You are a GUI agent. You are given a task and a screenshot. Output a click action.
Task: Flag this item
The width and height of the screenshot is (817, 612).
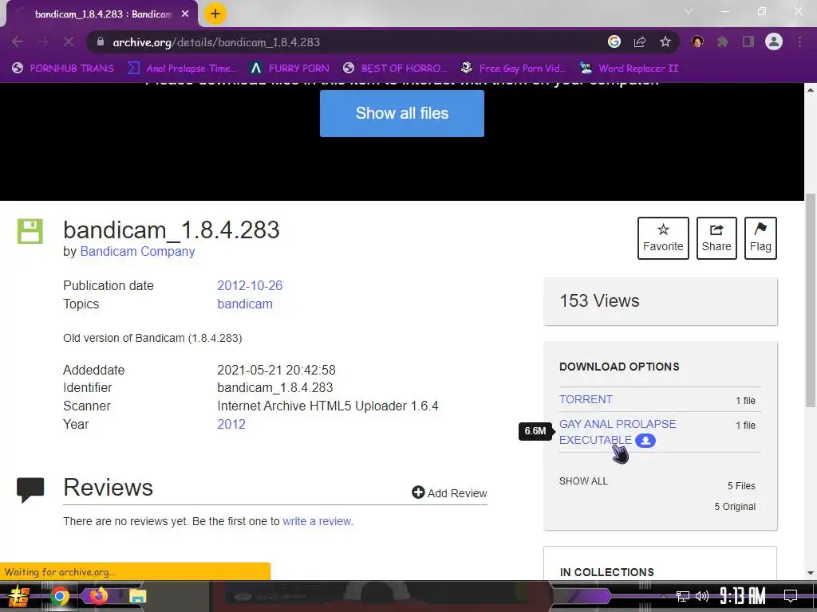(x=760, y=237)
